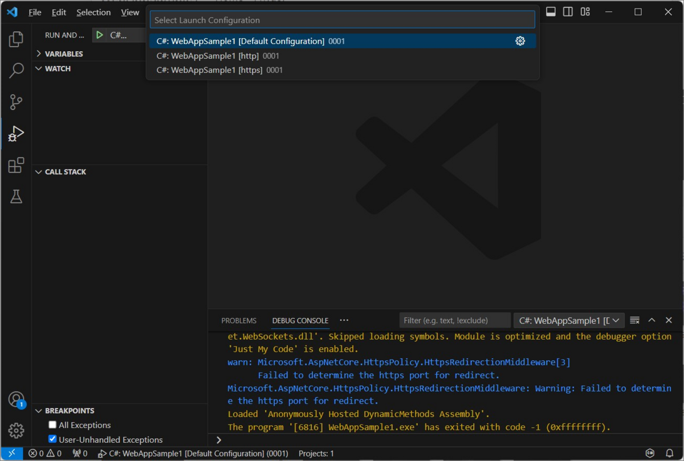
Task: Click the 'has exited with code -1' line
Action: (x=419, y=427)
